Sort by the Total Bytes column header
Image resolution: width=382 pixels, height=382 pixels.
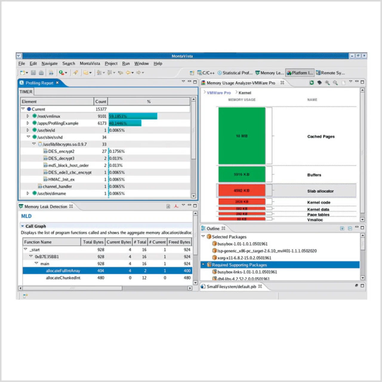pyautogui.click(x=93, y=242)
